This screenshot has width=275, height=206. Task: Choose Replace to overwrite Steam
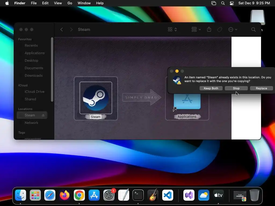pos(262,88)
